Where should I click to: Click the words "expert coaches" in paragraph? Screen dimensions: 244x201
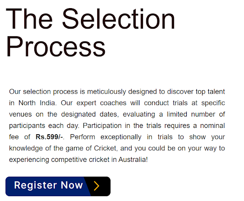[102, 103]
